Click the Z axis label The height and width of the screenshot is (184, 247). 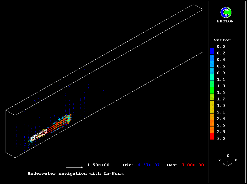228,155
